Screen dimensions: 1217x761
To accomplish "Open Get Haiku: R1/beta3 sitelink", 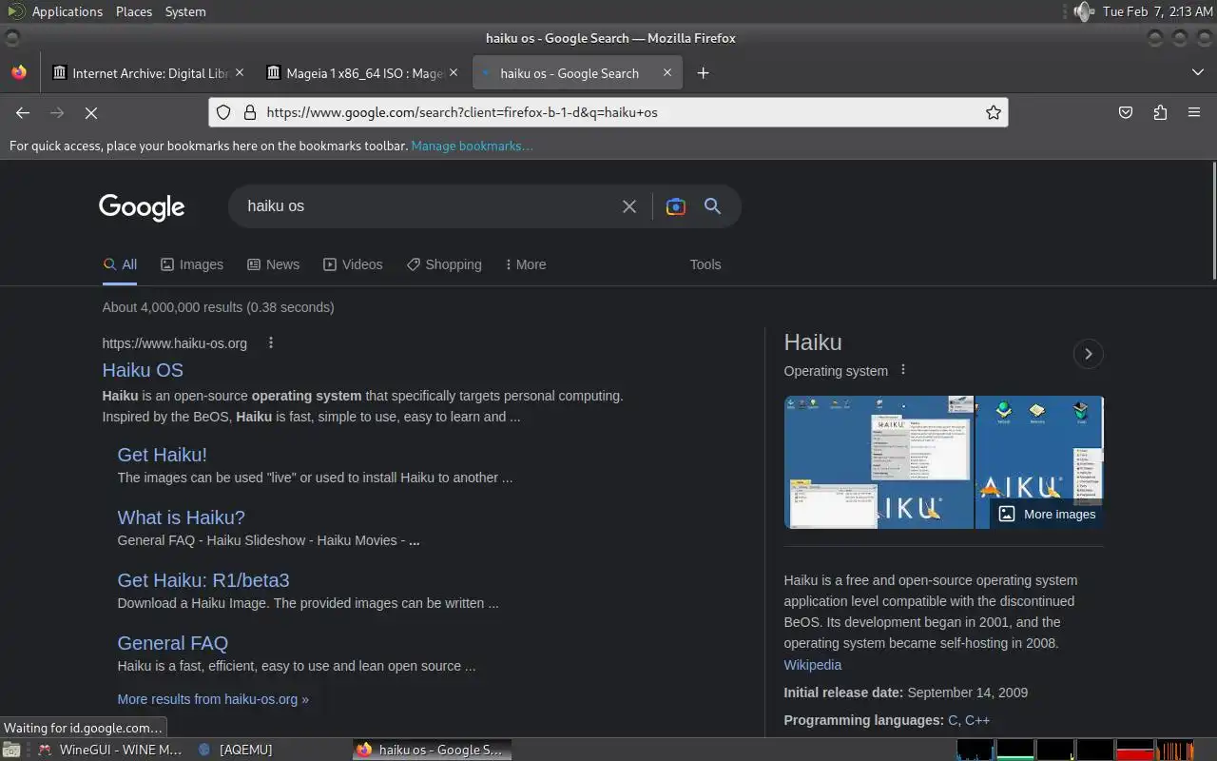I will pyautogui.click(x=203, y=580).
